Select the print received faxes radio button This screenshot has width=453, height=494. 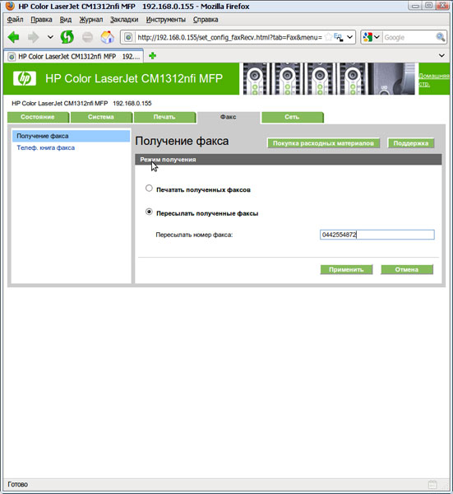149,189
